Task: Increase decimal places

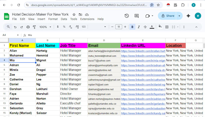Action: pyautogui.click(x=77, y=27)
